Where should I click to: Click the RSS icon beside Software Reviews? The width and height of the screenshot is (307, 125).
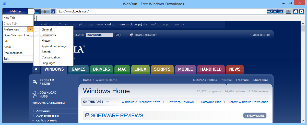pos(87,116)
